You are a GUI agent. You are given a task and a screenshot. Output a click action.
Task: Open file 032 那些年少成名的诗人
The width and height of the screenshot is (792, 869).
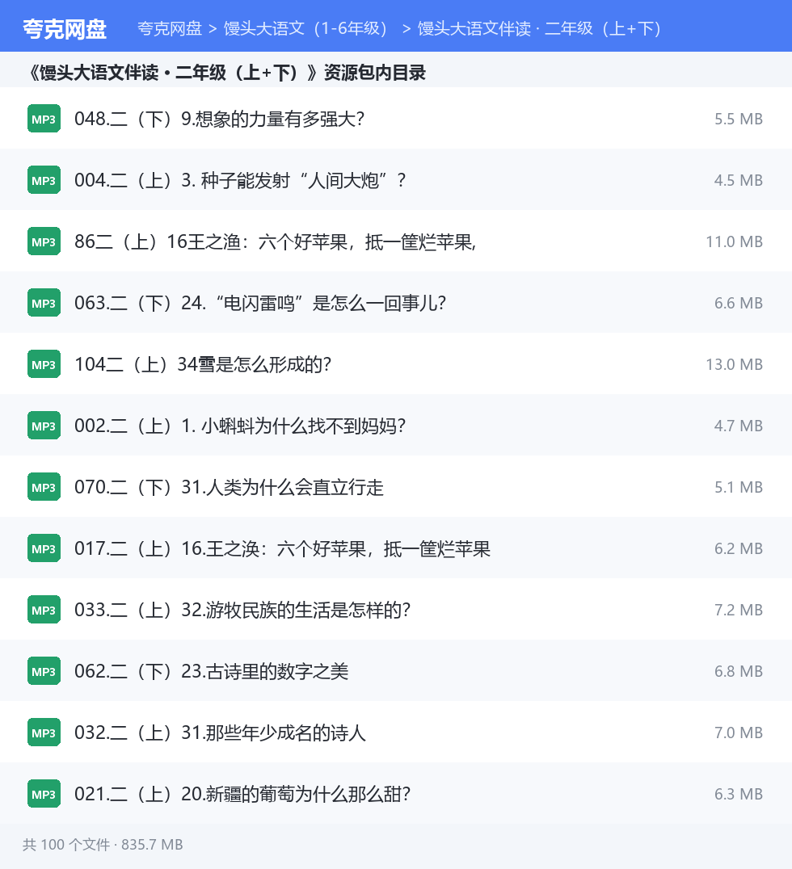(220, 733)
